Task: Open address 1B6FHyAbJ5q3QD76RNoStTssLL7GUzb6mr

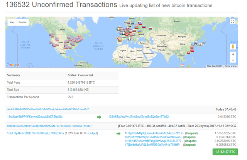Action: (x=36, y=133)
